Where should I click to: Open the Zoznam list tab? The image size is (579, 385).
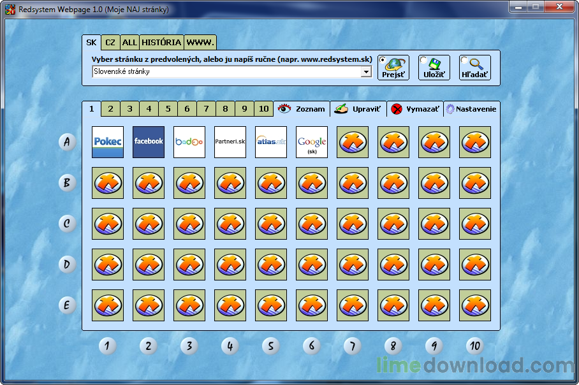[x=302, y=109]
